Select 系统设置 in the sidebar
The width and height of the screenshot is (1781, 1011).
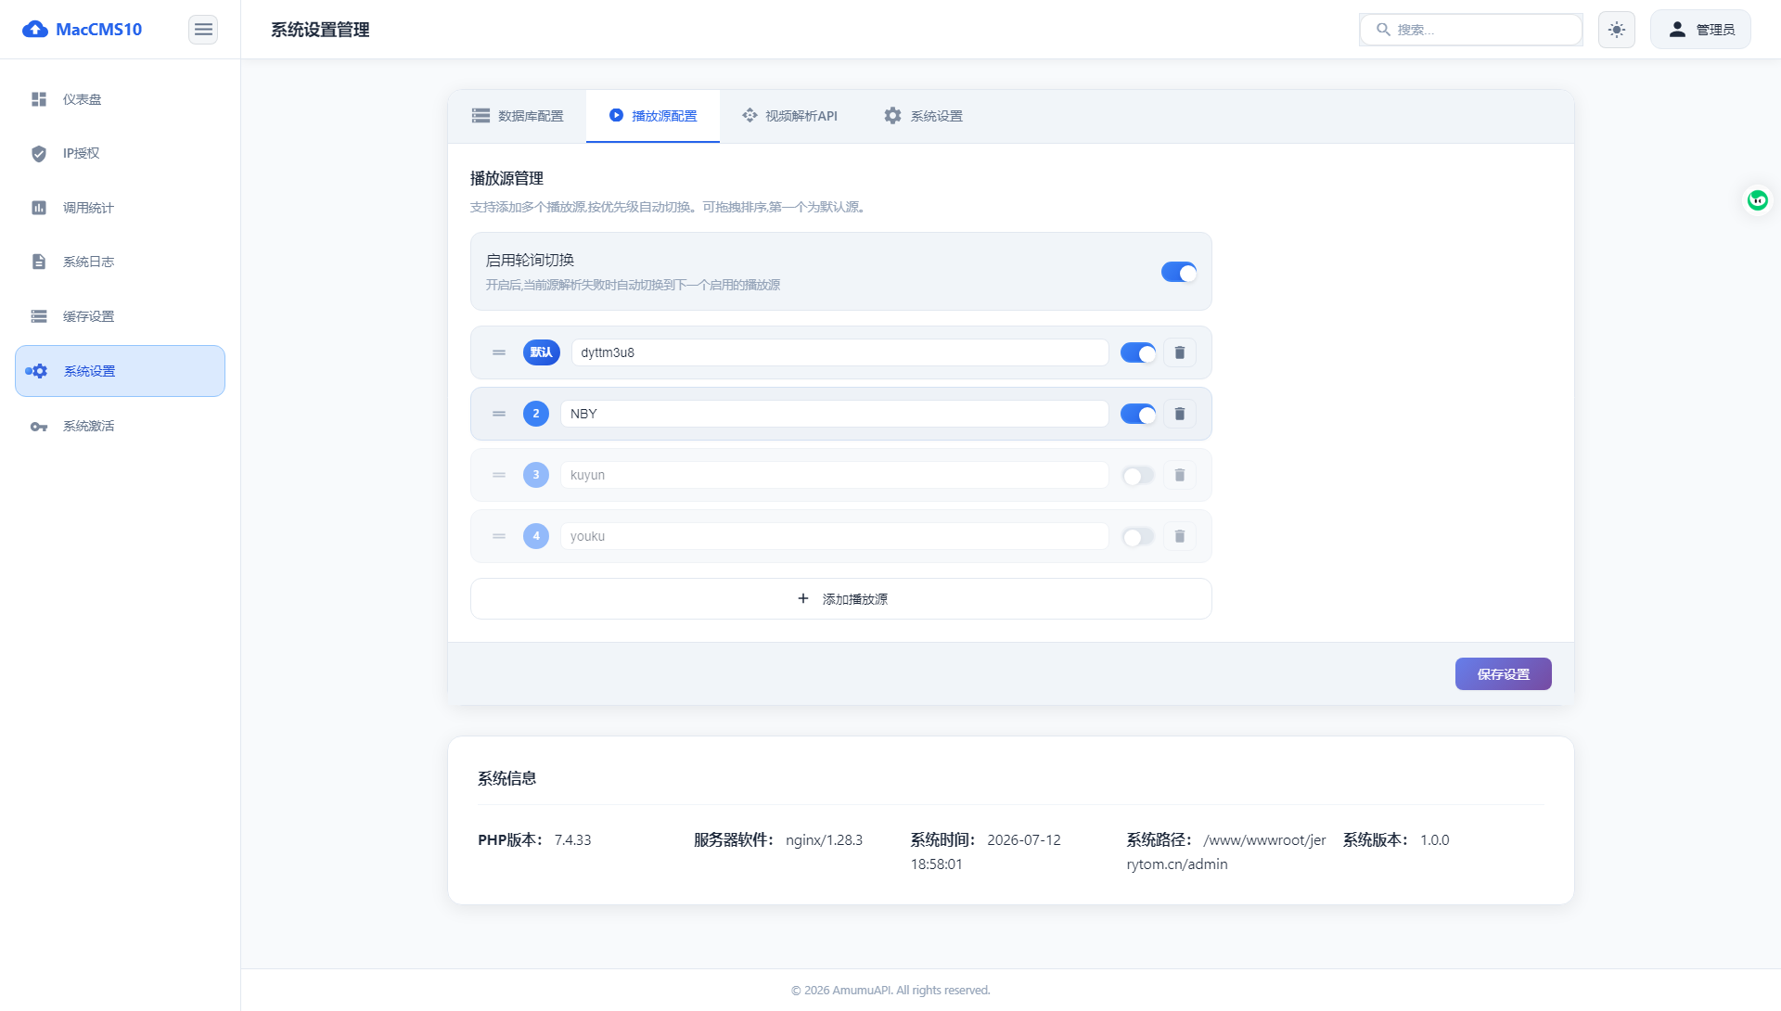(120, 371)
